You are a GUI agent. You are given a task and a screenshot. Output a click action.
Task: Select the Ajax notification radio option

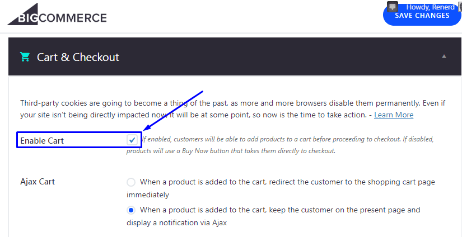coord(131,210)
